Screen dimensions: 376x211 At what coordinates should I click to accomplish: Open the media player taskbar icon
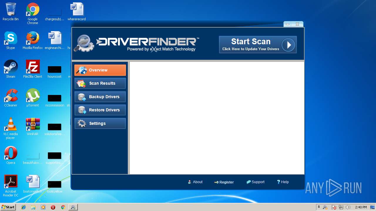[x=43, y=207]
